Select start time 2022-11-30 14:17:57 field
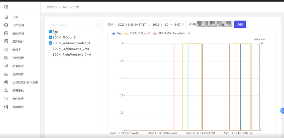This screenshot has width=284, height=138. pos(132,25)
